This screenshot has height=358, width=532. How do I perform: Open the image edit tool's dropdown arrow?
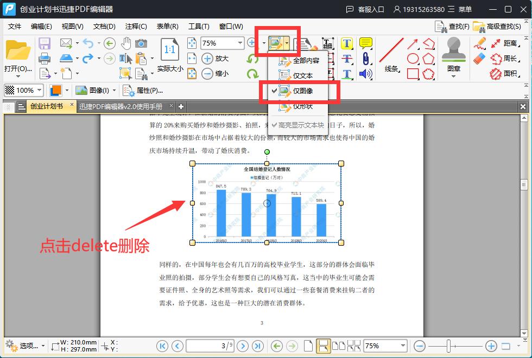286,42
